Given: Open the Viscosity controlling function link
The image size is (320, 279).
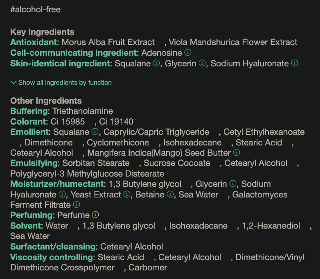Looking at the screenshot, I should click(52, 257).
